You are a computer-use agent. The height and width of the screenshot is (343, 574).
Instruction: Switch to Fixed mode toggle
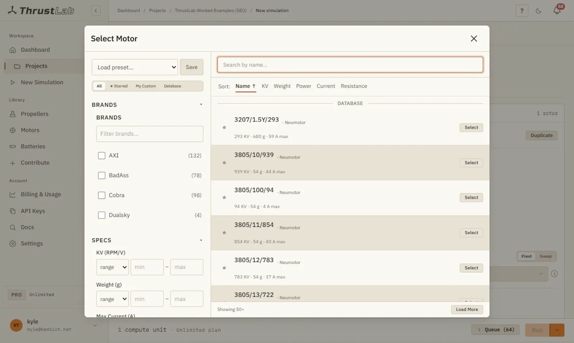point(526,256)
